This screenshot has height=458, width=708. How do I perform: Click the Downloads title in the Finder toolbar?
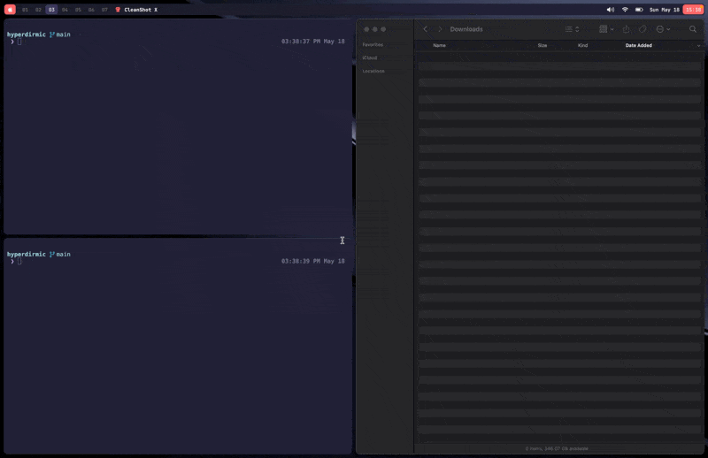point(466,29)
